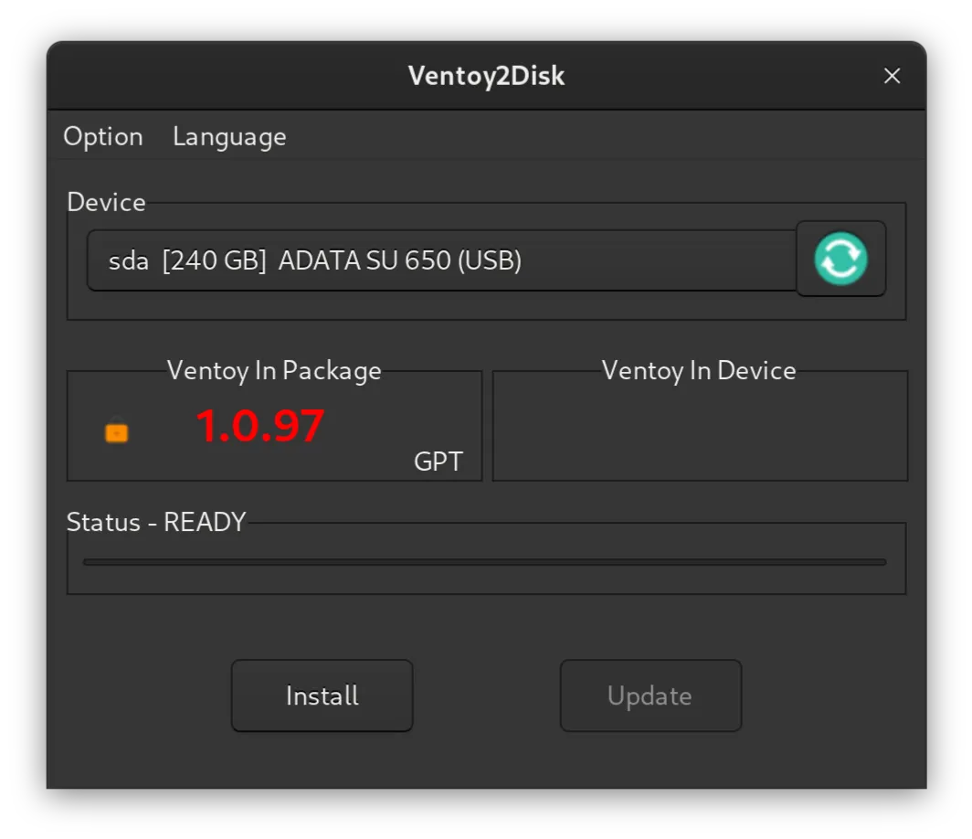The width and height of the screenshot is (972, 839).
Task: Click the Ventoy In Package heading
Action: (274, 371)
